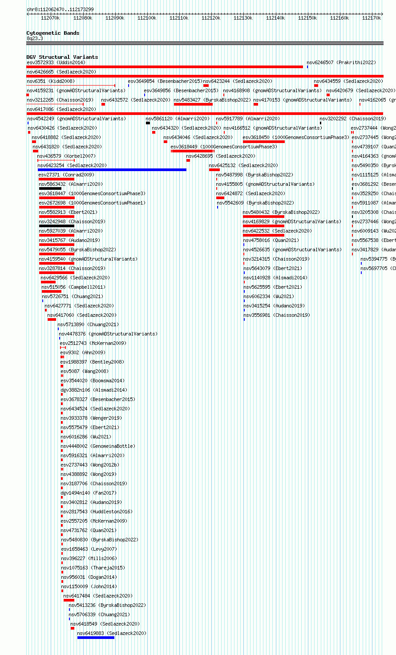Open variant nsv436579 (Korbel2007)
Image resolution: width=396 pixels, height=655 pixels.
[x=66, y=156]
